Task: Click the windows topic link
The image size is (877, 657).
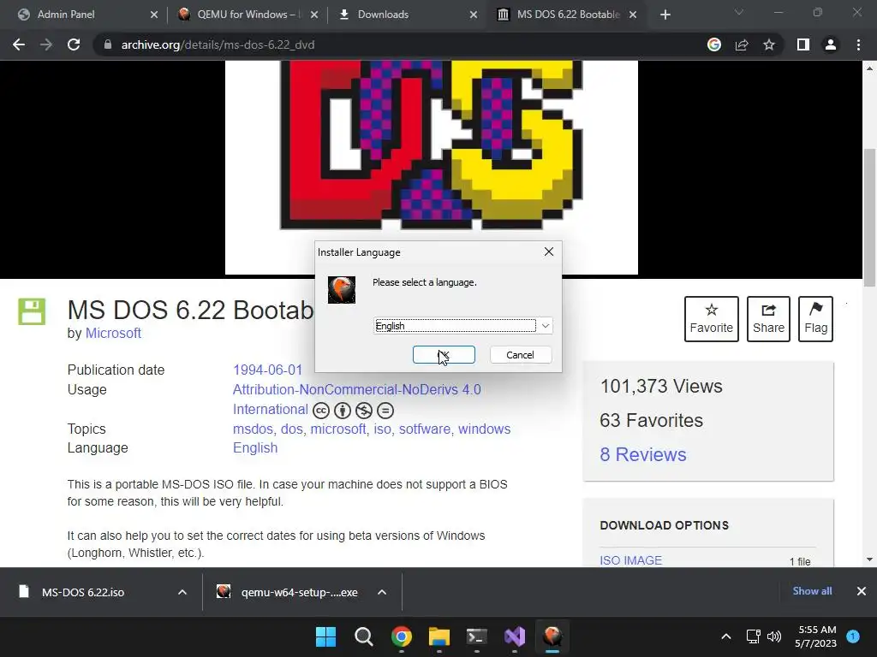Action: [x=485, y=429]
